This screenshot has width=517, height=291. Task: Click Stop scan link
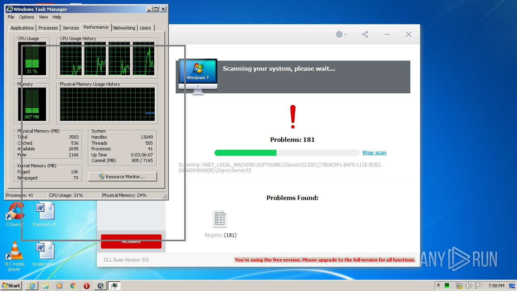(374, 153)
